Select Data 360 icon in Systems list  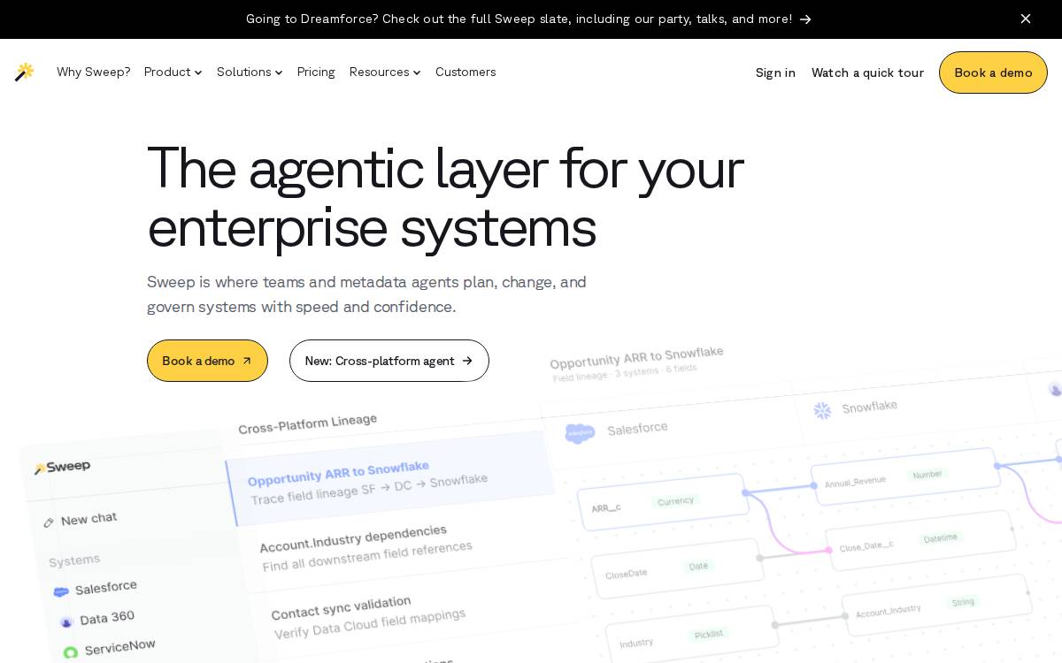[x=66, y=622]
